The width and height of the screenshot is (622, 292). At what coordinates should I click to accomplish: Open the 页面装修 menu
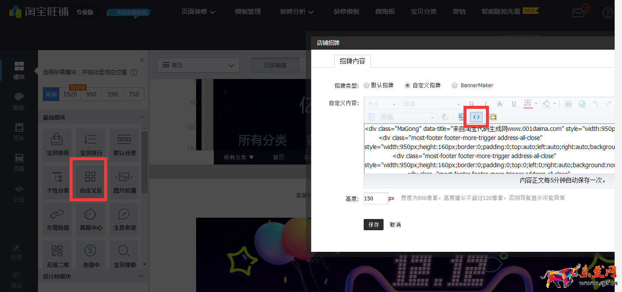click(198, 12)
